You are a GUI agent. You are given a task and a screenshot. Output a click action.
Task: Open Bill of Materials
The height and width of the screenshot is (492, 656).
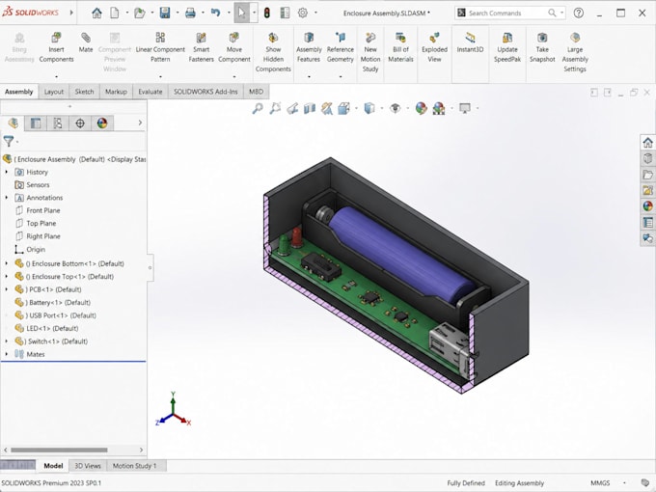pyautogui.click(x=400, y=47)
